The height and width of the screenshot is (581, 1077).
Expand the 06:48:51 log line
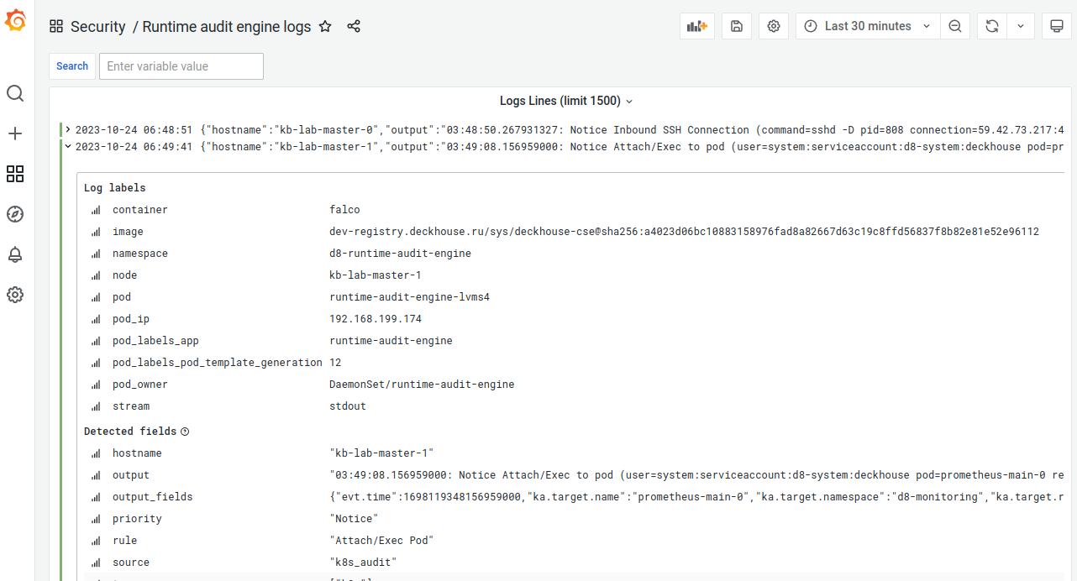(68, 130)
